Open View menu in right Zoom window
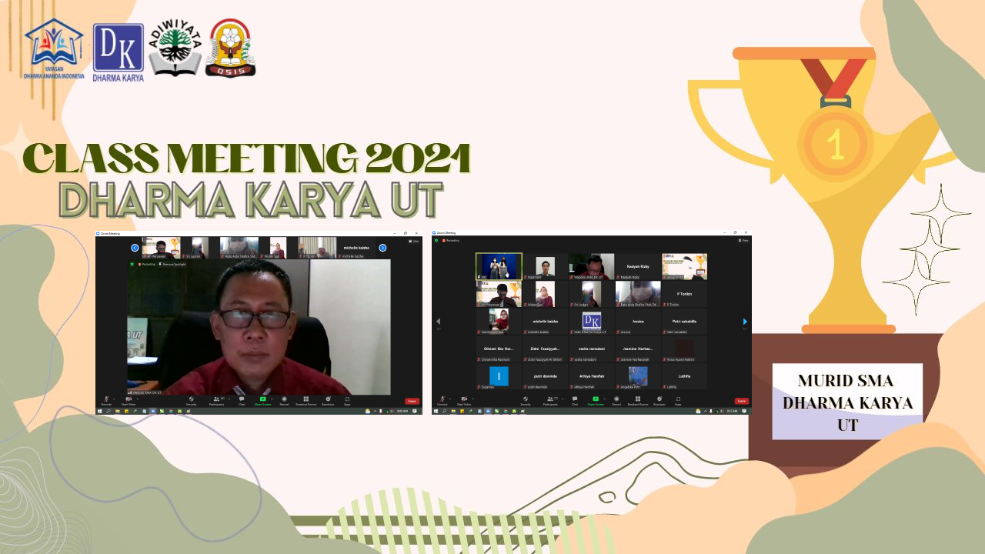Image resolution: width=985 pixels, height=554 pixels. pyautogui.click(x=743, y=240)
